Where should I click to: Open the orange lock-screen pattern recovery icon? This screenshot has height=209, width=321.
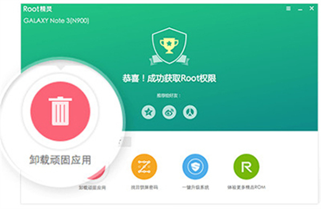coord(144,167)
